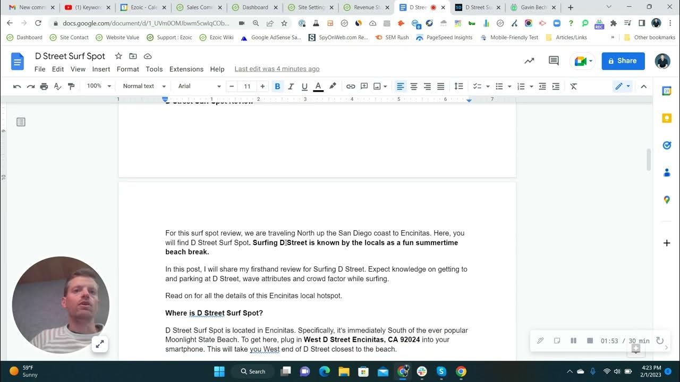Switch to the Dashboard browser tab

(x=254, y=8)
